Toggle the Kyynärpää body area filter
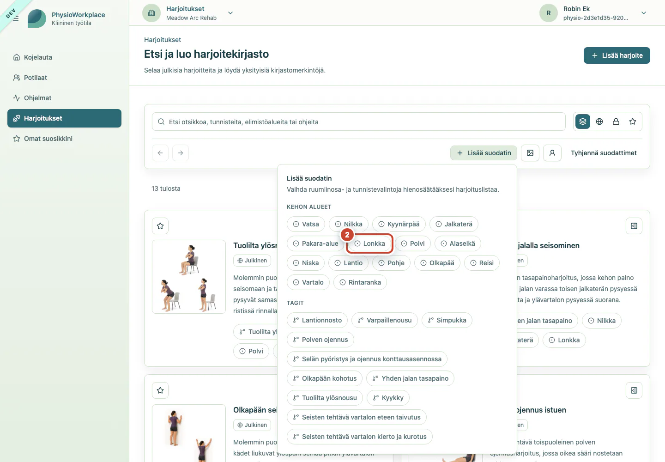Screen dimensions: 665x462 point(399,224)
